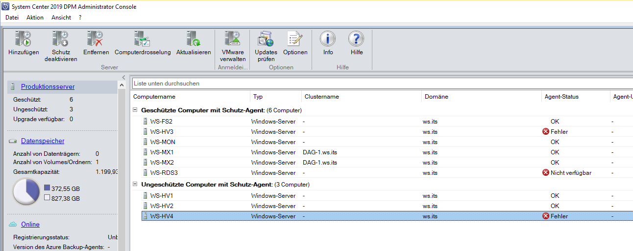Image resolution: width=633 pixels, height=251 pixels.
Task: Click server icon beside WS-HV2
Action: [145, 206]
